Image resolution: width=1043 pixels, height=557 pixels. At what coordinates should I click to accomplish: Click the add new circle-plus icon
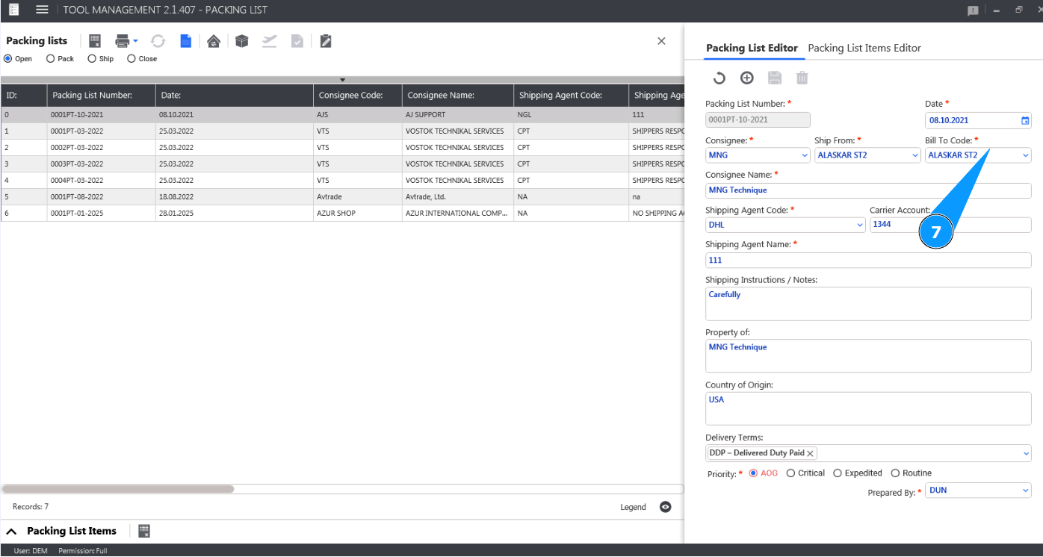746,78
